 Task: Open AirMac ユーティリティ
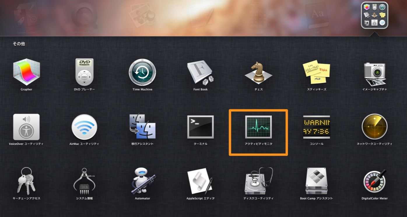[x=84, y=127]
